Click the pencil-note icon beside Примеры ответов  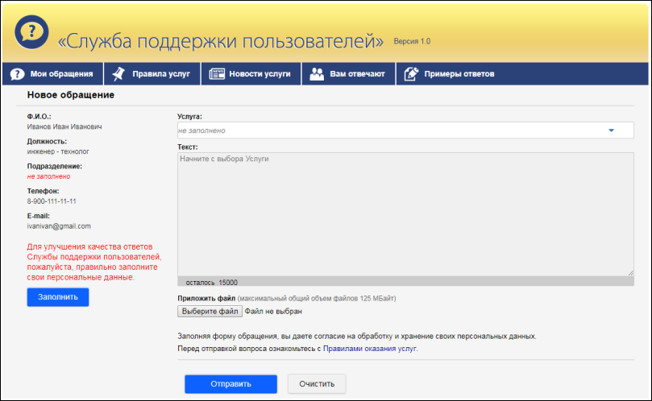[x=411, y=74]
